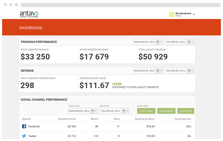The width and height of the screenshot is (223, 141).
Task: Select the Last Month quick view
Action: pyautogui.click(x=166, y=111)
